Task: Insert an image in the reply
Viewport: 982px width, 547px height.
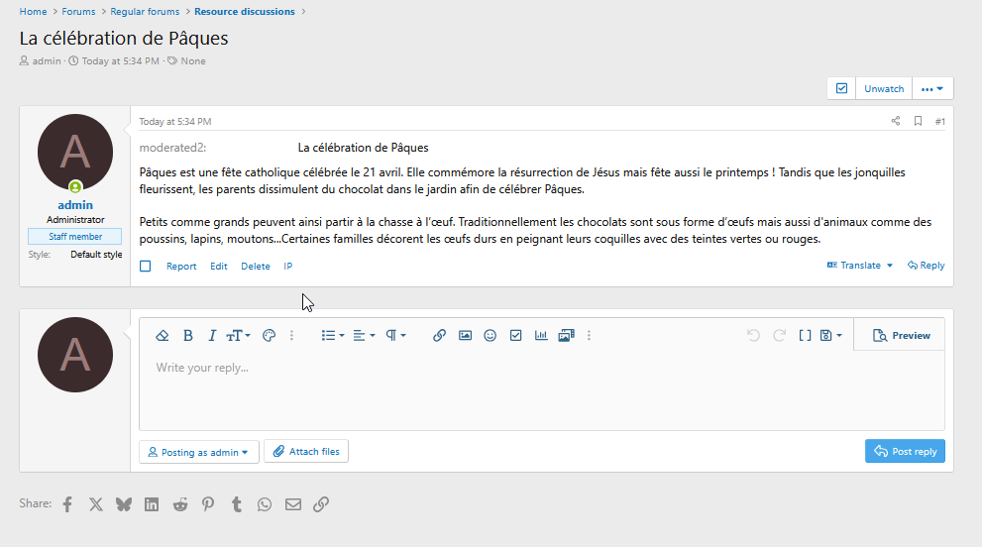Action: point(466,336)
